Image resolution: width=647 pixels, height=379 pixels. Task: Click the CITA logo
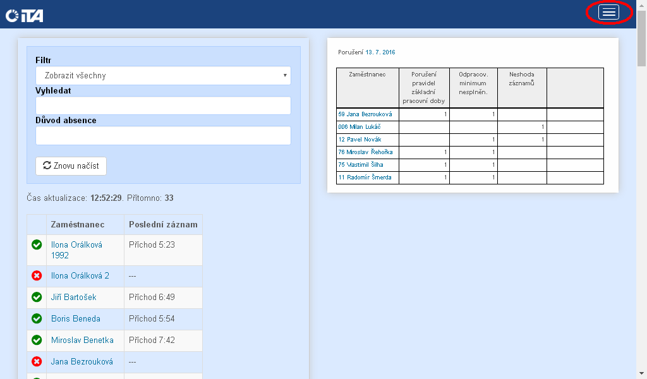(25, 15)
